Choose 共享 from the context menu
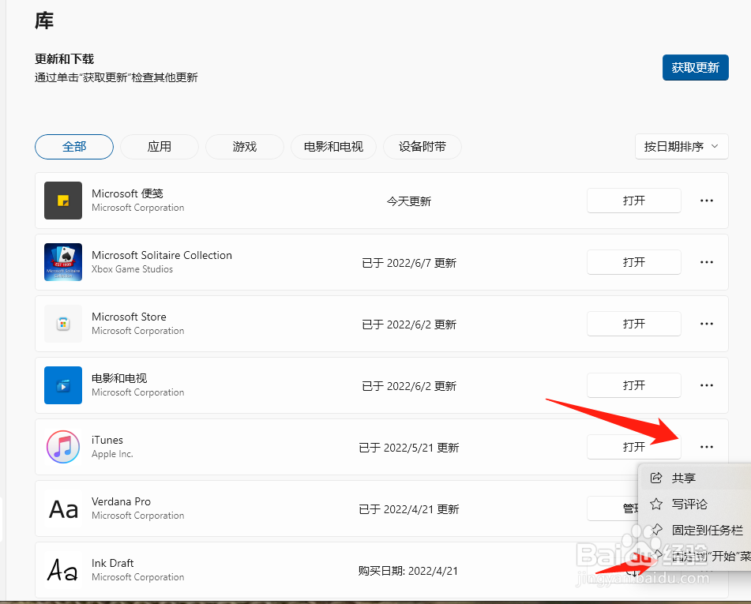The width and height of the screenshot is (751, 604). tap(696, 478)
